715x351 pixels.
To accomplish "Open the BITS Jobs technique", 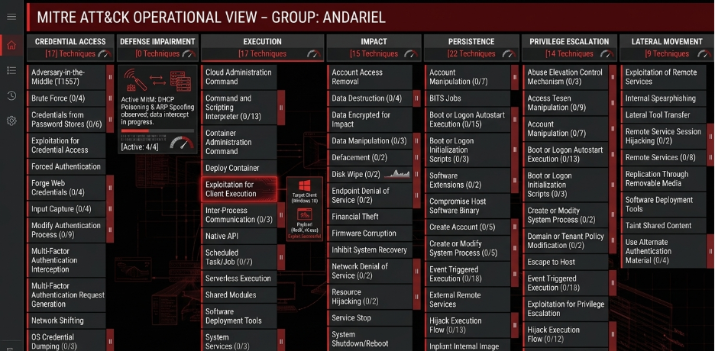I will coord(467,98).
